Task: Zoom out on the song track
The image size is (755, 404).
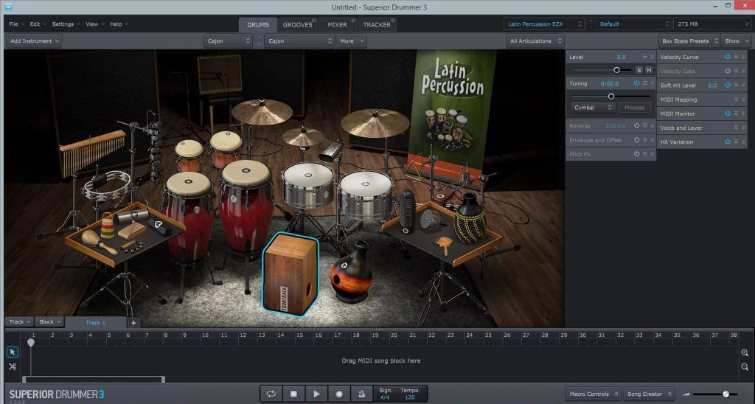Action: coord(745,367)
